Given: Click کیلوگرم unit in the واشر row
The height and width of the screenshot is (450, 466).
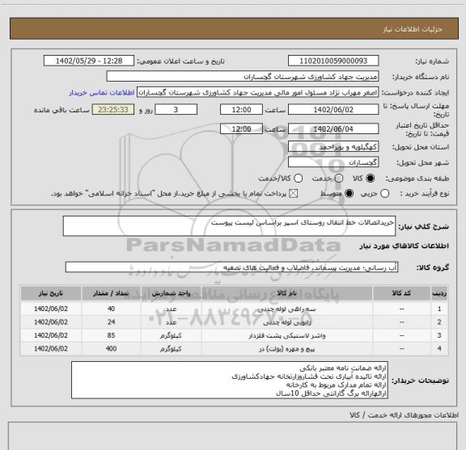Looking at the screenshot, I should coord(171,335).
